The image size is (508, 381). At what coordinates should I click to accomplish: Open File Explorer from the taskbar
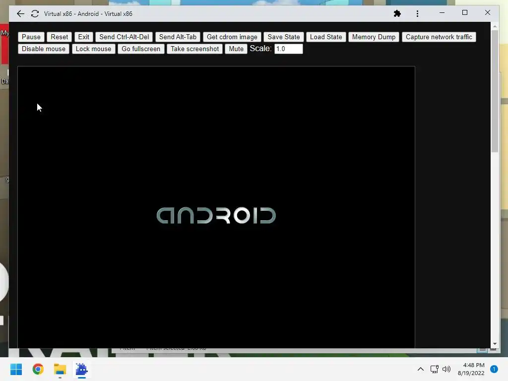tap(60, 369)
